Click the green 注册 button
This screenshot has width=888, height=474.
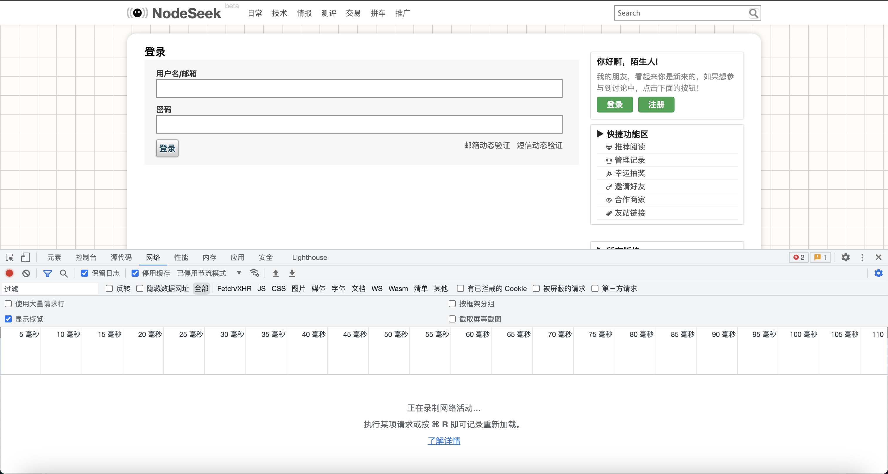click(656, 105)
